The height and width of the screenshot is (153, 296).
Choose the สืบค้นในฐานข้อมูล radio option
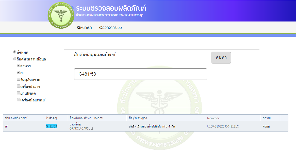[x=15, y=59]
